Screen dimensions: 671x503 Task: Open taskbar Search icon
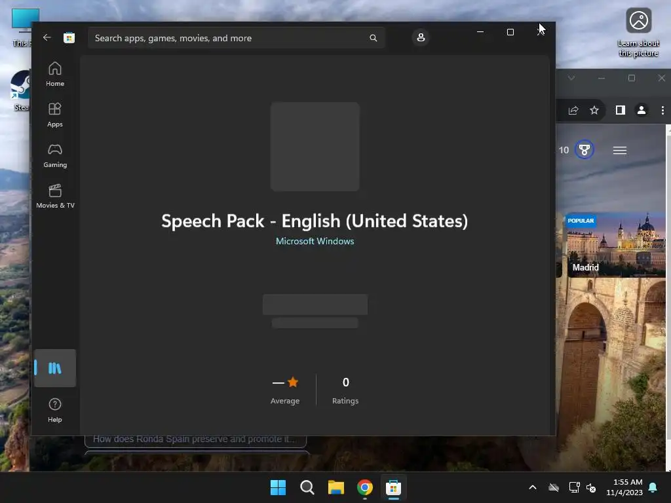[x=307, y=487]
